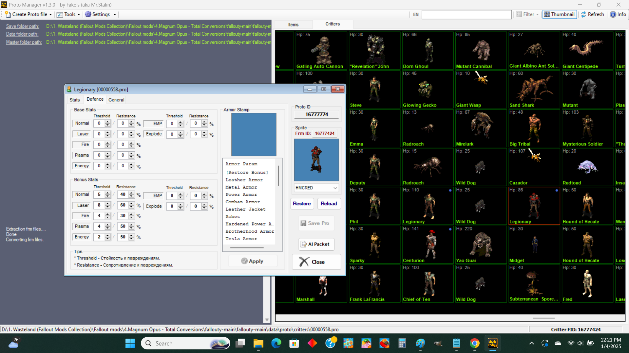Select Tesla Armor in the list

(x=241, y=239)
